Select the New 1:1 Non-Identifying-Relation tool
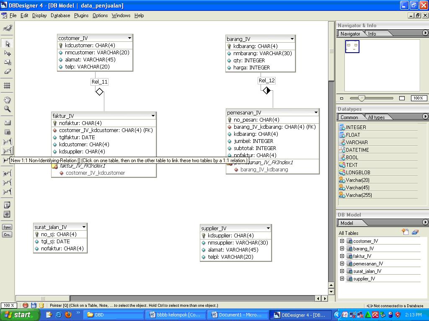 point(8,150)
